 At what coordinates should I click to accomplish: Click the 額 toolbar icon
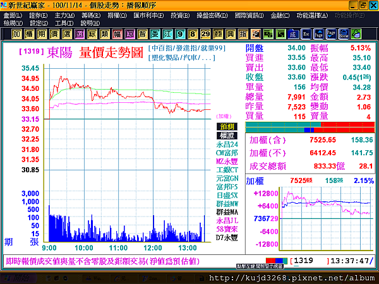click(x=217, y=34)
